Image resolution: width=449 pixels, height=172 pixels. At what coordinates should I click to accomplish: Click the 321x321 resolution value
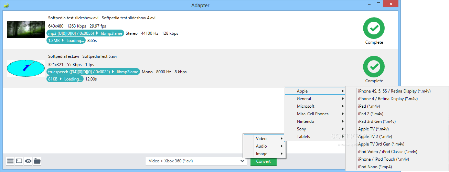(x=56, y=65)
